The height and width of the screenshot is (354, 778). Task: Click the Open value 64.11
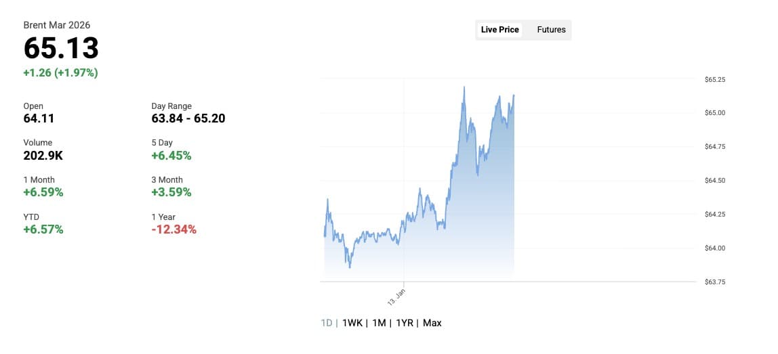tap(39, 118)
